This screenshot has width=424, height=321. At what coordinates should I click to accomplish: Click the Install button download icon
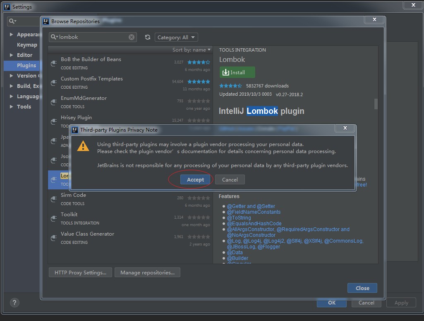(225, 72)
